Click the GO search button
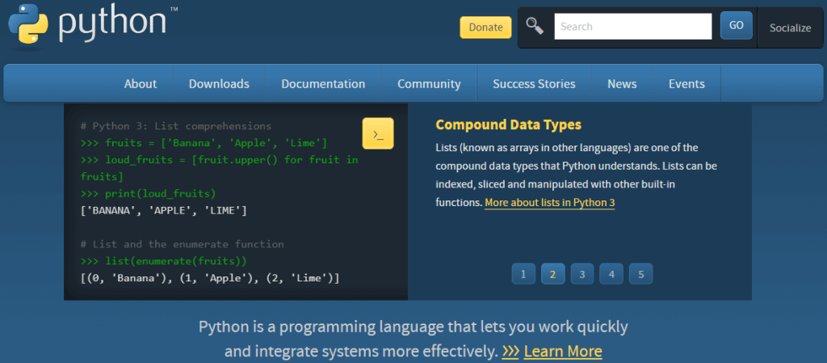The width and height of the screenshot is (827, 363). click(x=737, y=25)
